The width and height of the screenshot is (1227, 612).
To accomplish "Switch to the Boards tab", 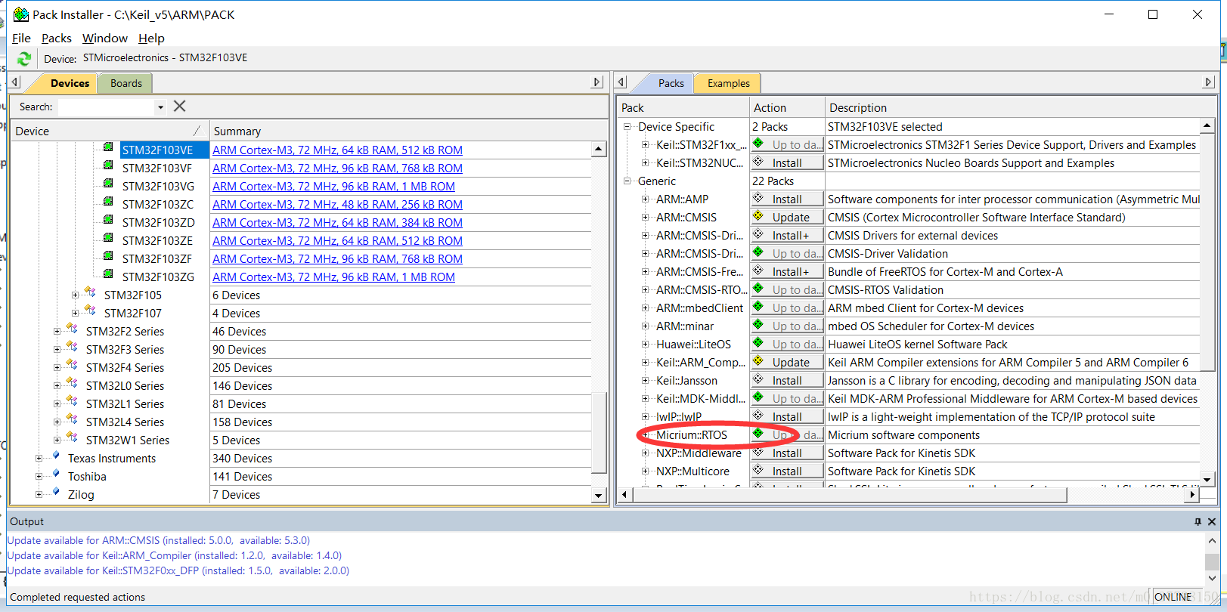I will pos(125,83).
